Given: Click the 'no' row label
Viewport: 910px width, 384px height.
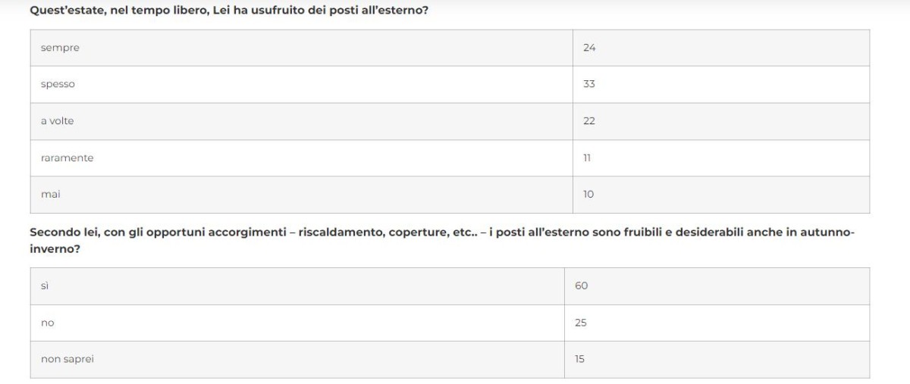Looking at the screenshot, I should [47, 323].
